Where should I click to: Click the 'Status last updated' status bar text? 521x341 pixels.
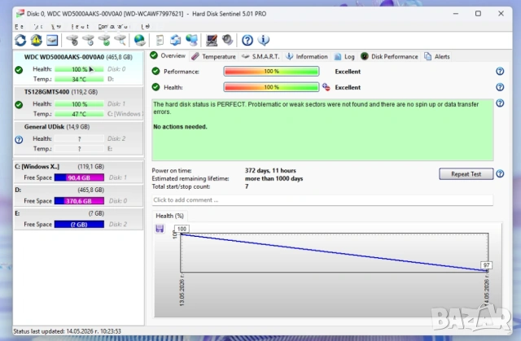(x=67, y=331)
